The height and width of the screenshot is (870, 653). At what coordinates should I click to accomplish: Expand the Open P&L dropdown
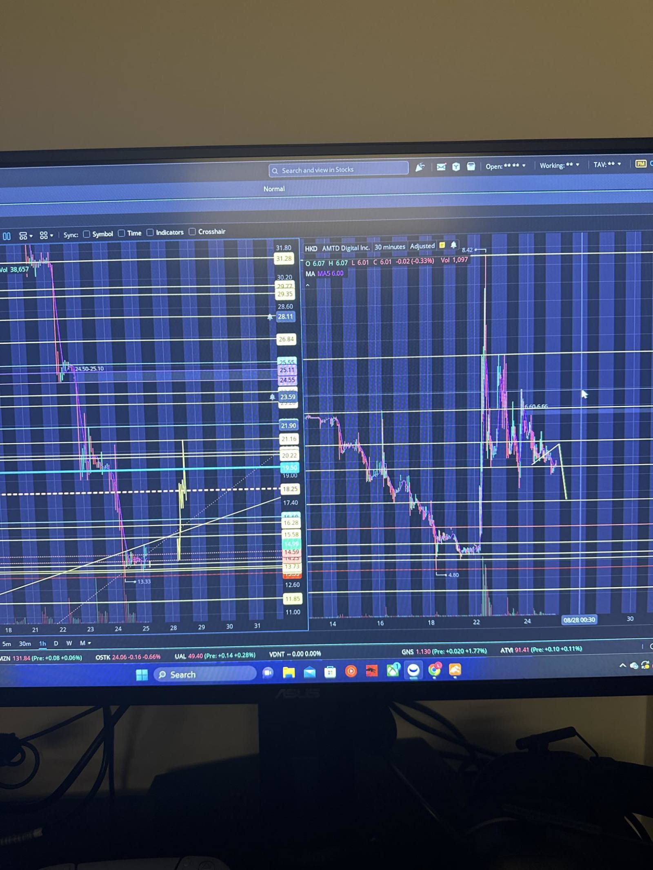coord(505,166)
